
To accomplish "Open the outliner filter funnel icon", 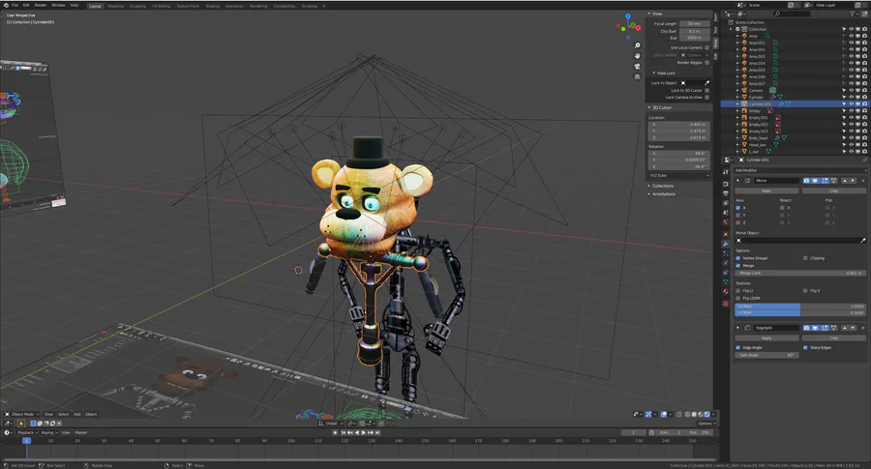I will tap(853, 14).
